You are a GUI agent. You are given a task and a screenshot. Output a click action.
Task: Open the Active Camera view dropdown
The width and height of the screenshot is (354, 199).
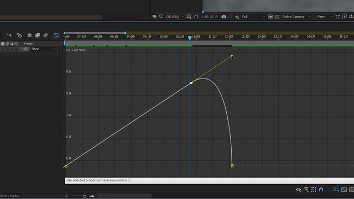pyautogui.click(x=296, y=17)
